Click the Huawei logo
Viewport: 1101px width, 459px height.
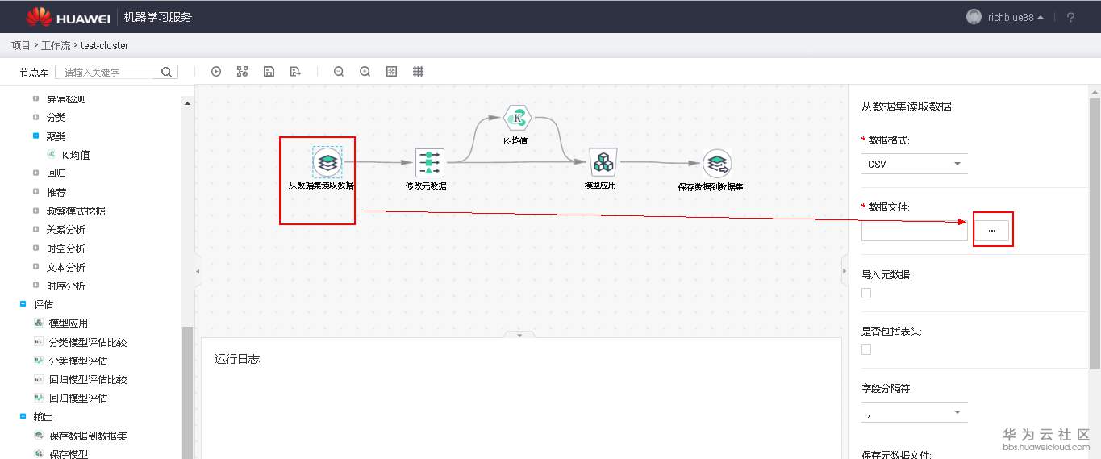click(67, 17)
